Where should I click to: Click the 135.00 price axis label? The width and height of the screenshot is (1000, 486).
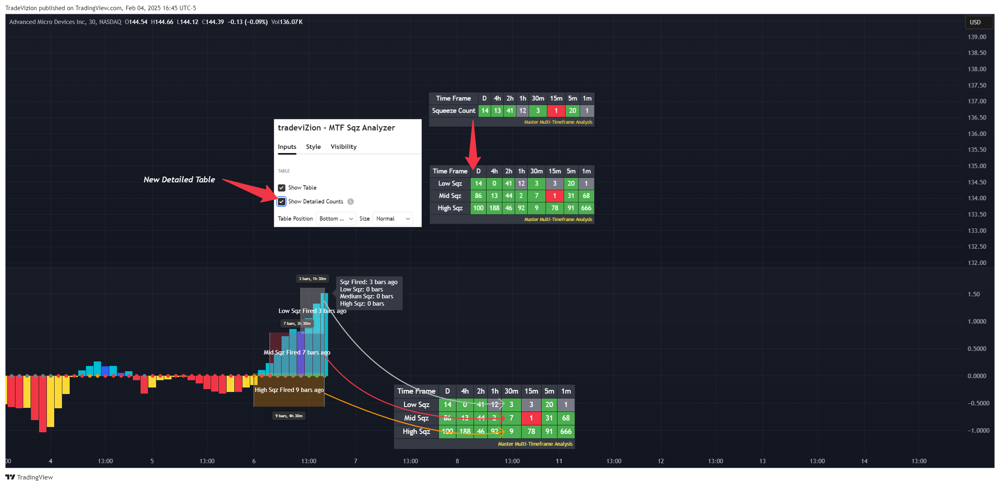[x=977, y=166]
